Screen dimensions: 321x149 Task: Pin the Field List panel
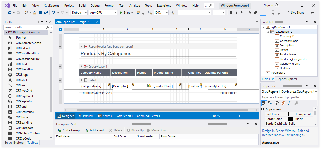click(x=311, y=22)
